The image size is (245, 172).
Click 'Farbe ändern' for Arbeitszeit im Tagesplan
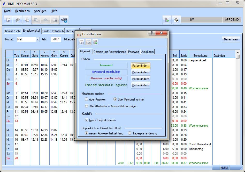pyautogui.click(x=141, y=85)
